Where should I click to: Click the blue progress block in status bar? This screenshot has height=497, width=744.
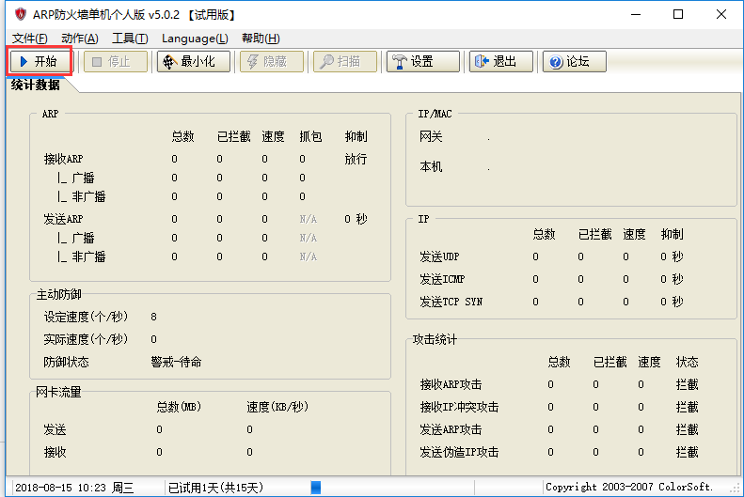click(316, 487)
